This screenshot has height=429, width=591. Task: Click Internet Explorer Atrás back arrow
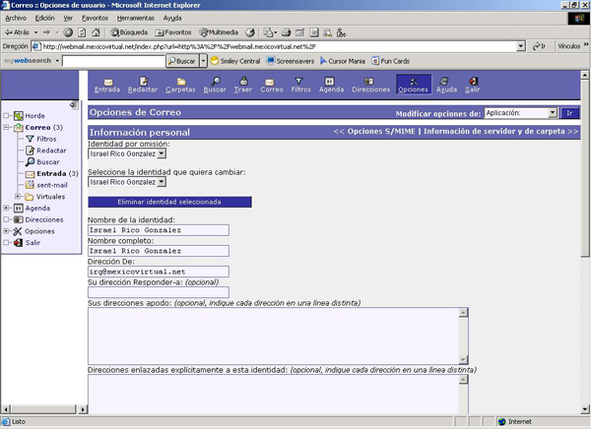pyautogui.click(x=17, y=32)
